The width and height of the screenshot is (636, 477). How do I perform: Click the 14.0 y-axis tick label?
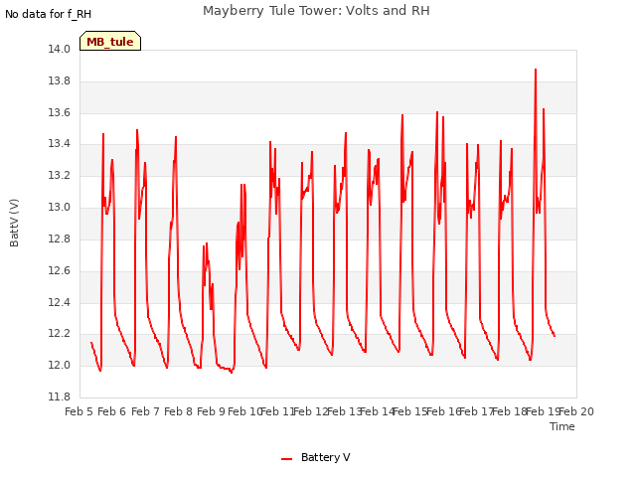pos(60,49)
